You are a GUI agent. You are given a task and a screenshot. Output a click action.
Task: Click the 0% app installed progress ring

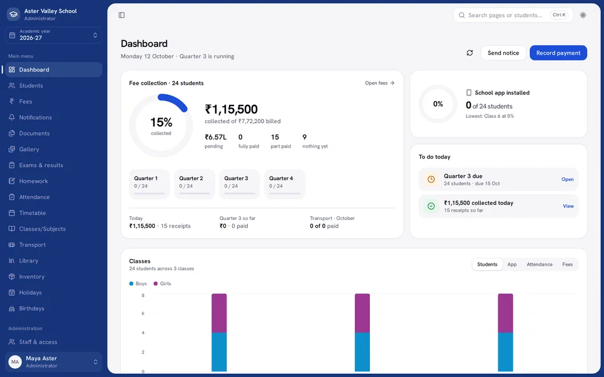pyautogui.click(x=438, y=104)
